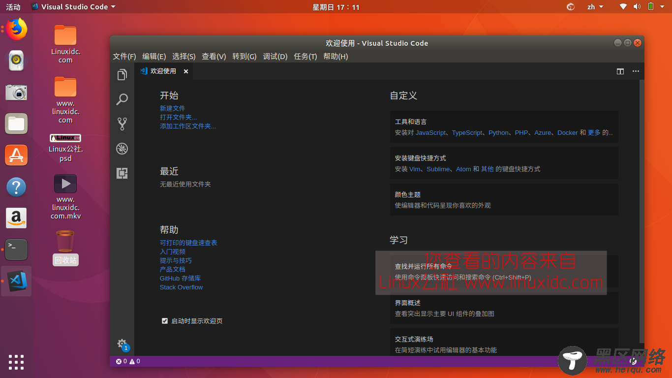Open the 任务(T) menu

click(x=305, y=57)
